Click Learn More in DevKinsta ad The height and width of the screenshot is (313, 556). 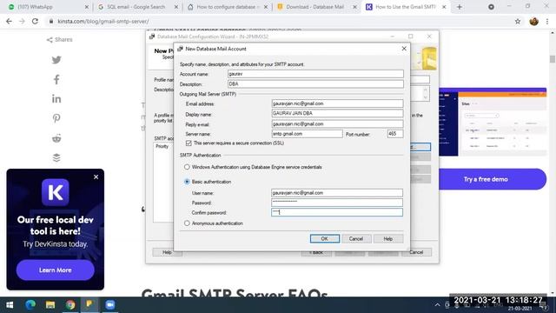(56, 270)
